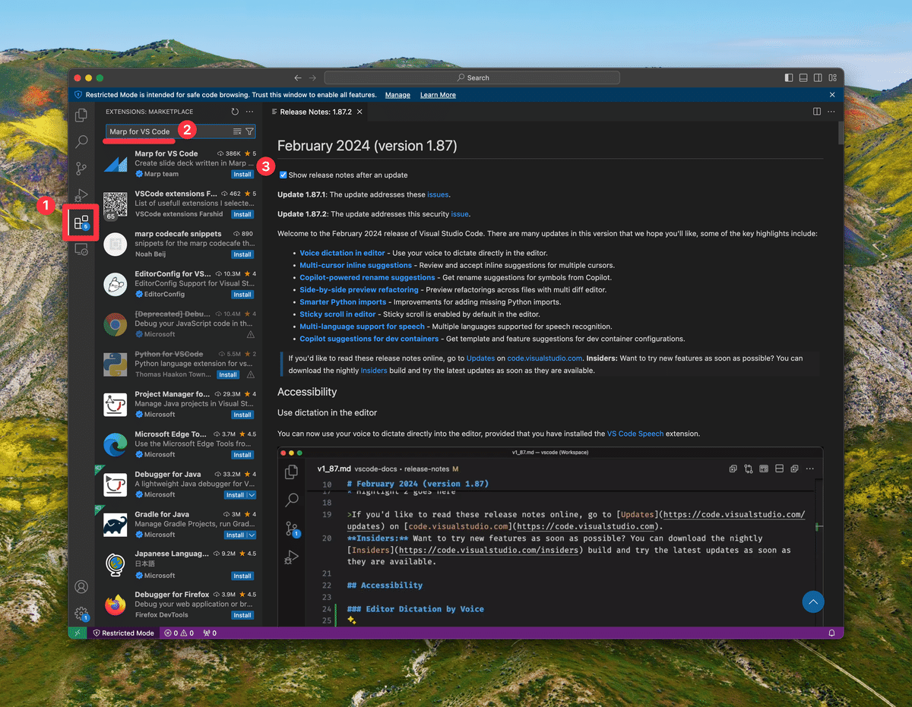Install EditorConfig for VS Code
The width and height of the screenshot is (912, 707).
tap(242, 295)
